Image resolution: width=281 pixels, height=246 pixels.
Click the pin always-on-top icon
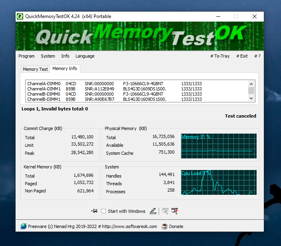coord(94,211)
